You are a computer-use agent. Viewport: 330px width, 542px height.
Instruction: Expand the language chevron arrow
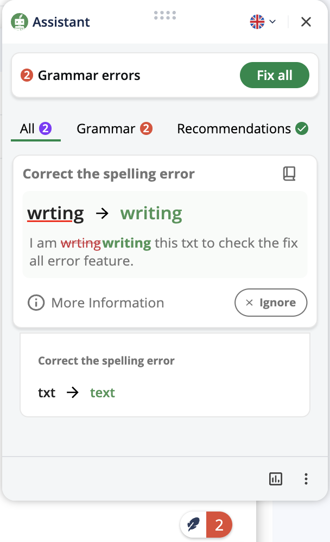coord(272,22)
